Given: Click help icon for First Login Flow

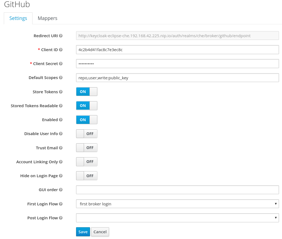Looking at the screenshot, I should click(x=61, y=204).
